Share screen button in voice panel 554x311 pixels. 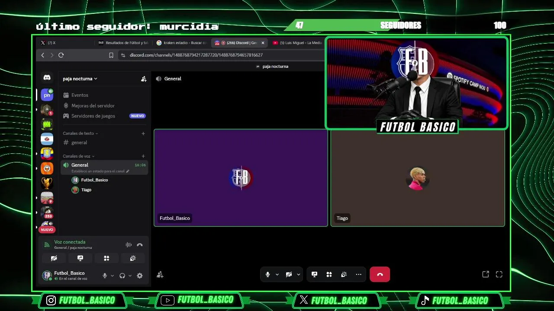pyautogui.click(x=80, y=258)
